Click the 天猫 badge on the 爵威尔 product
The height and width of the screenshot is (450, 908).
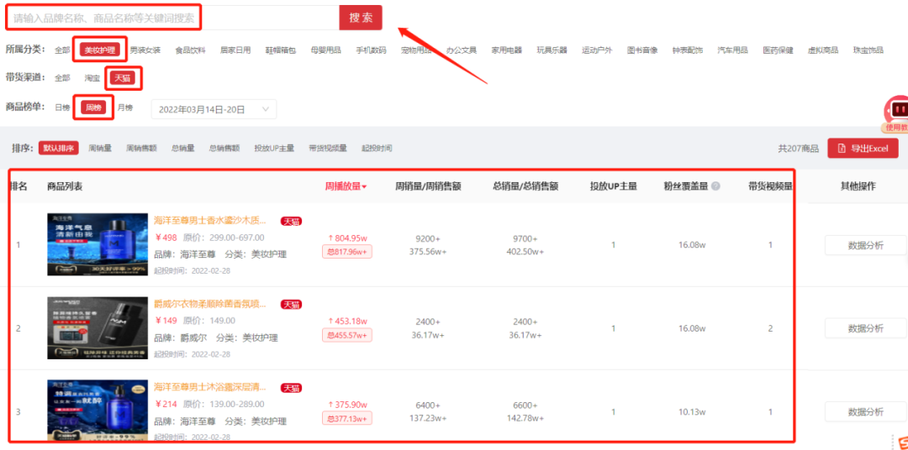[291, 304]
